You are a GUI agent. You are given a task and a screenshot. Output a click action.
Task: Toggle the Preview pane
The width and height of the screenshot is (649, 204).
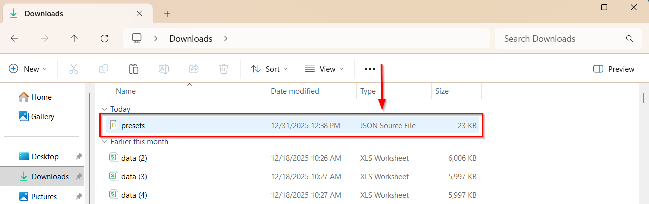pyautogui.click(x=614, y=69)
